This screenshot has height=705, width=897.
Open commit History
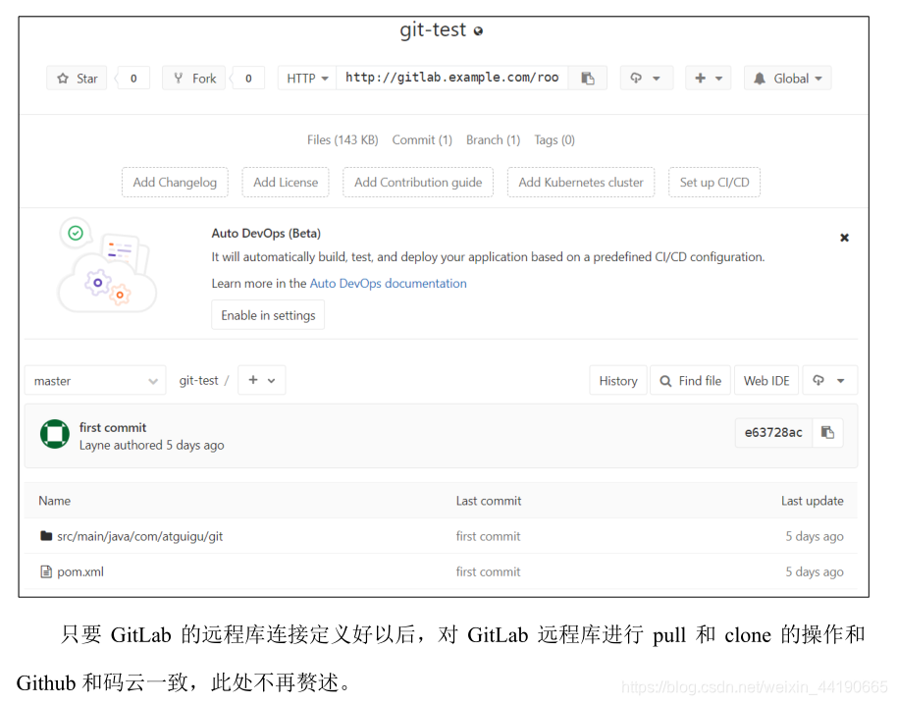(618, 381)
